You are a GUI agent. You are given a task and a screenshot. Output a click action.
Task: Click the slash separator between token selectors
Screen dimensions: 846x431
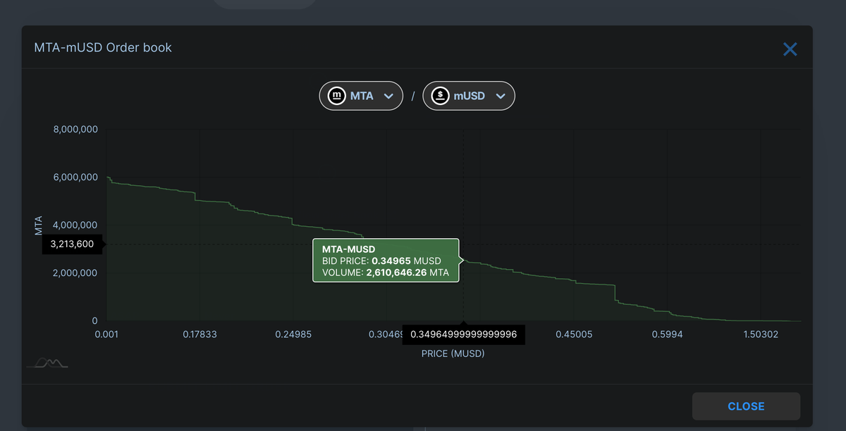point(412,95)
